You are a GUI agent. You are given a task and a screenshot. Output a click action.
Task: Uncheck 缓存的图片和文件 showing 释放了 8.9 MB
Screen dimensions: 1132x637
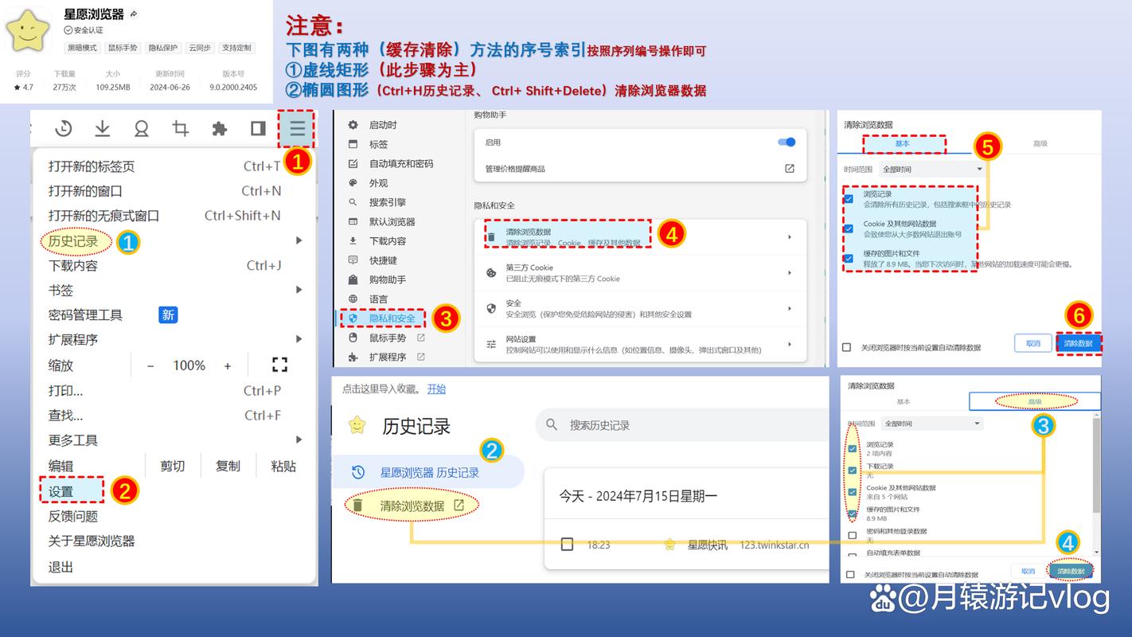tap(849, 258)
